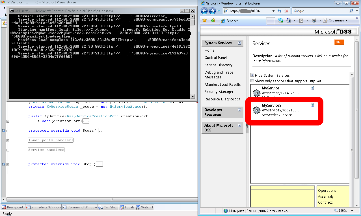
Task: Enable Show only services that support HttpGet
Action: click(252, 81)
